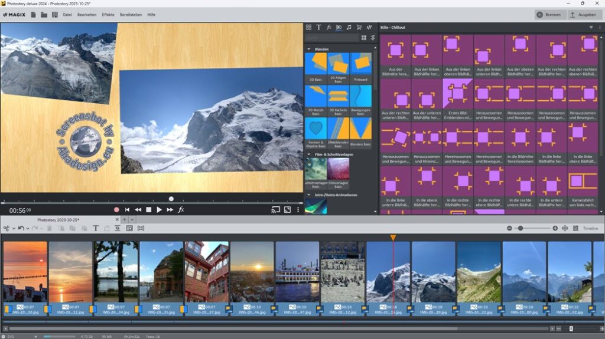Click the preview position scrubber handle
Viewport: 605px width, 339px height.
[171, 199]
